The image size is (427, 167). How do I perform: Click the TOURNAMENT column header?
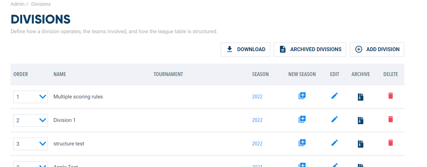[168, 74]
